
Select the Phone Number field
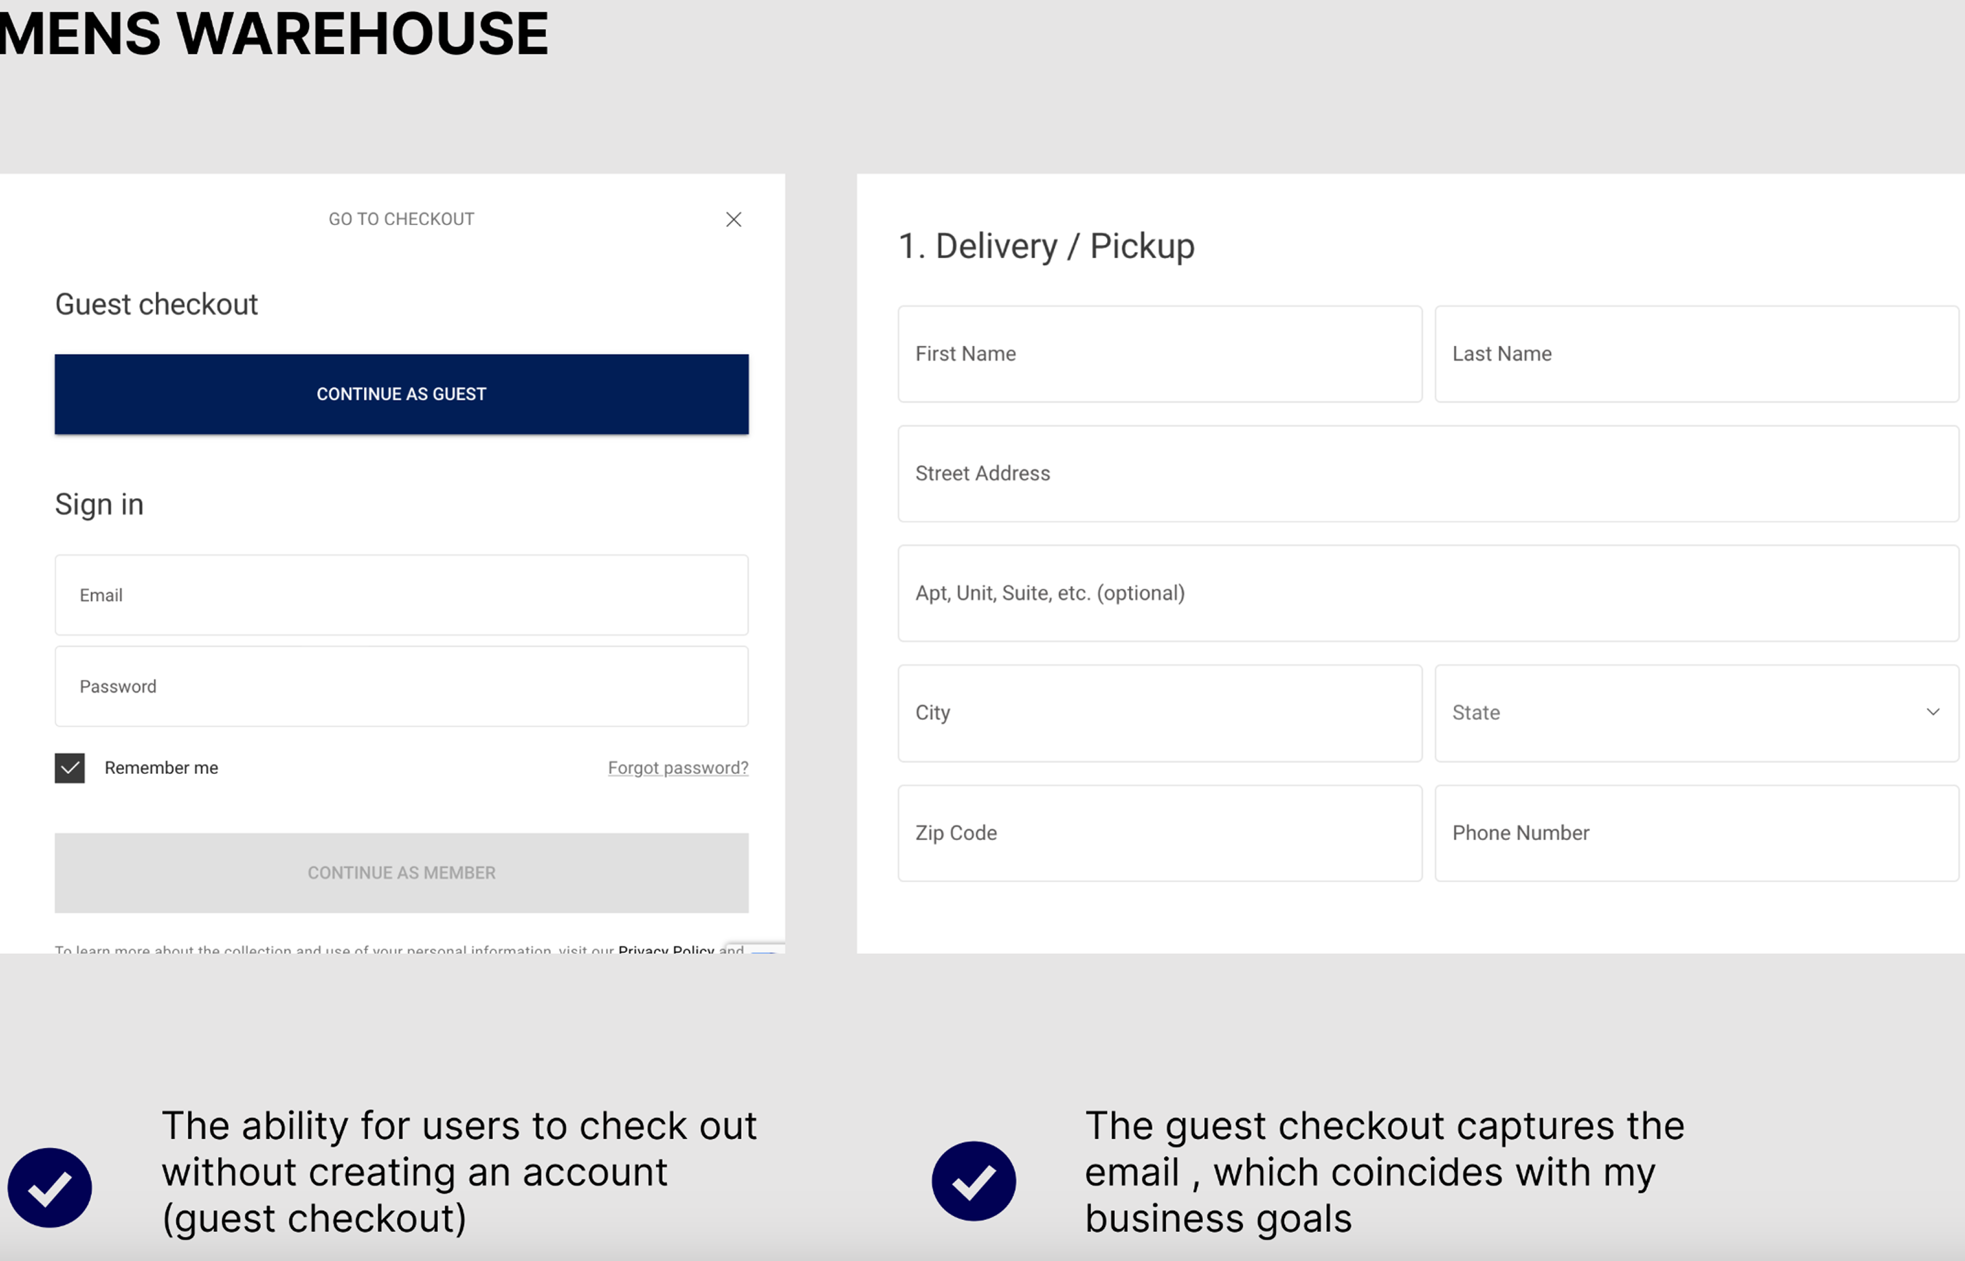(x=1696, y=833)
